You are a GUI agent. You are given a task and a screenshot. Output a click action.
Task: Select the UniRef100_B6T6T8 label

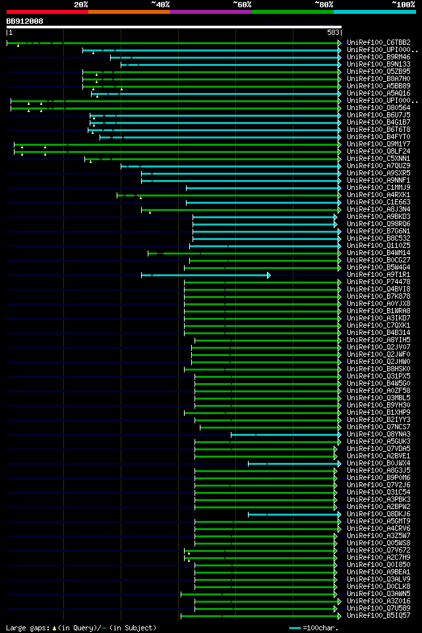(378, 130)
